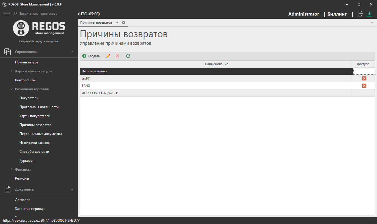Open Покупатели in the sidebar
Viewport: 377px width, 224px height.
[x=29, y=98]
